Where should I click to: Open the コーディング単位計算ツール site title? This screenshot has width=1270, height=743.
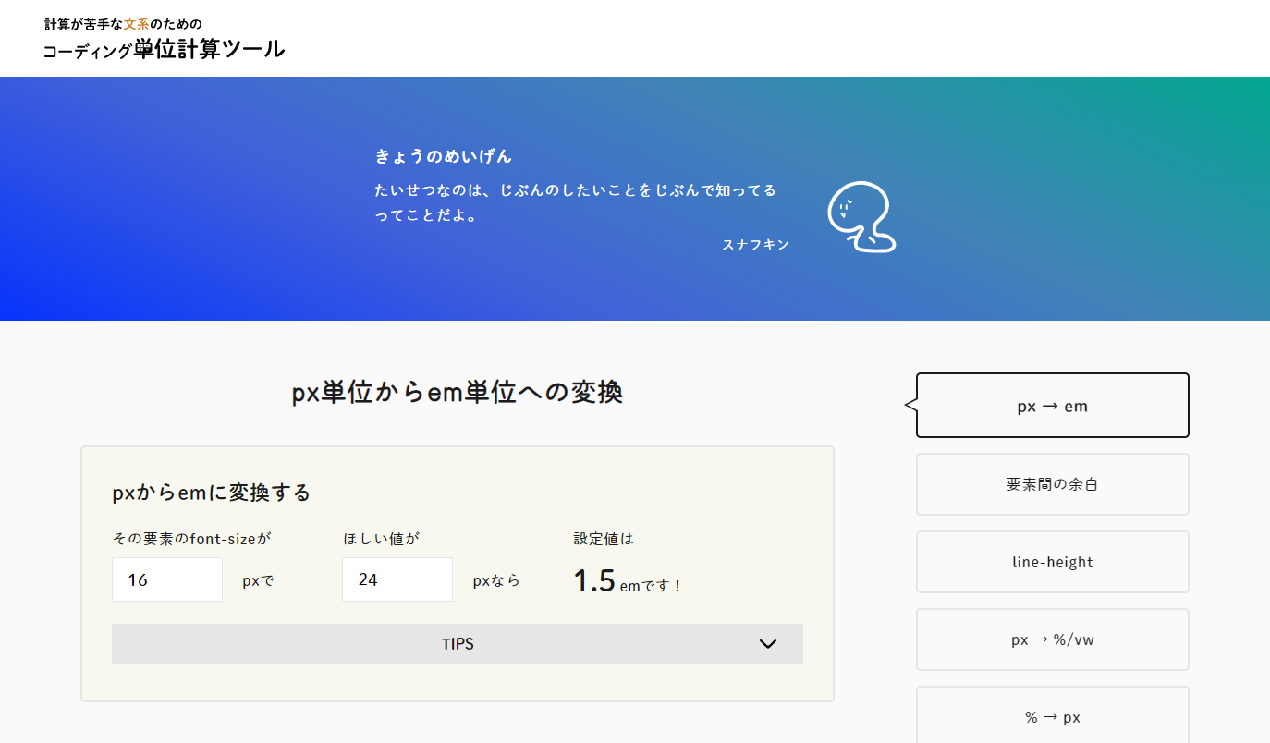pyautogui.click(x=164, y=50)
